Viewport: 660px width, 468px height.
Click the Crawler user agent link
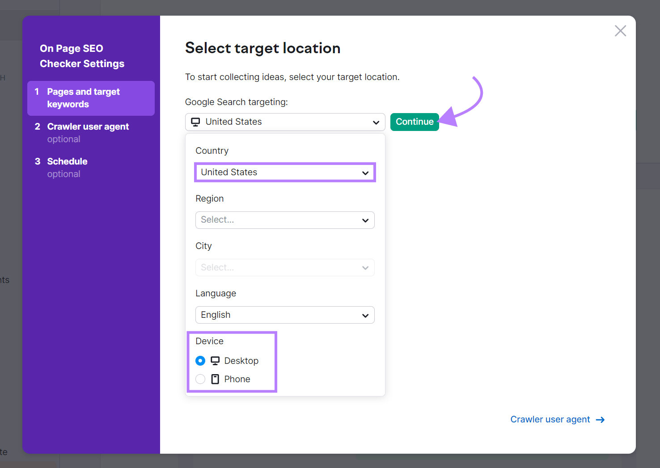(550, 419)
